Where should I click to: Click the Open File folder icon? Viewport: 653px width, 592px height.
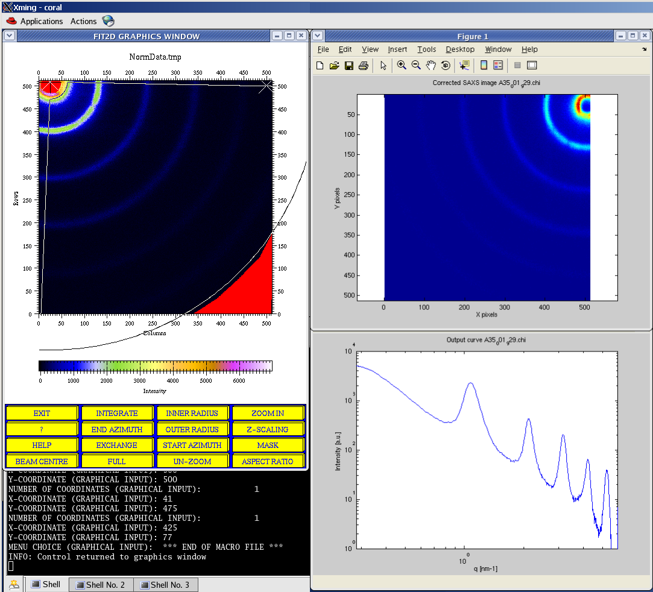coord(334,66)
